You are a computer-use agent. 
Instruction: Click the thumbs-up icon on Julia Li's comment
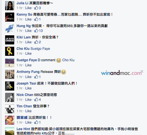coord(36,8)
